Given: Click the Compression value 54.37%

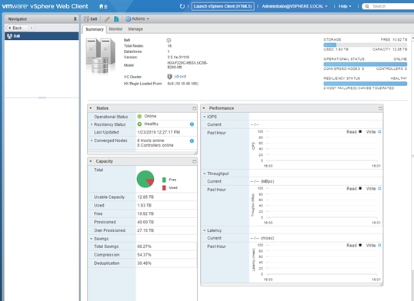Looking at the screenshot, I should coord(144,255).
